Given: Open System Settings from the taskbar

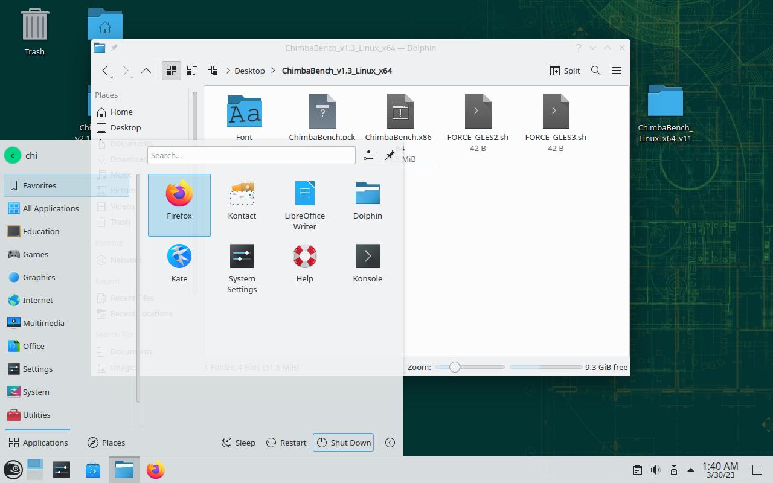Looking at the screenshot, I should (x=62, y=470).
